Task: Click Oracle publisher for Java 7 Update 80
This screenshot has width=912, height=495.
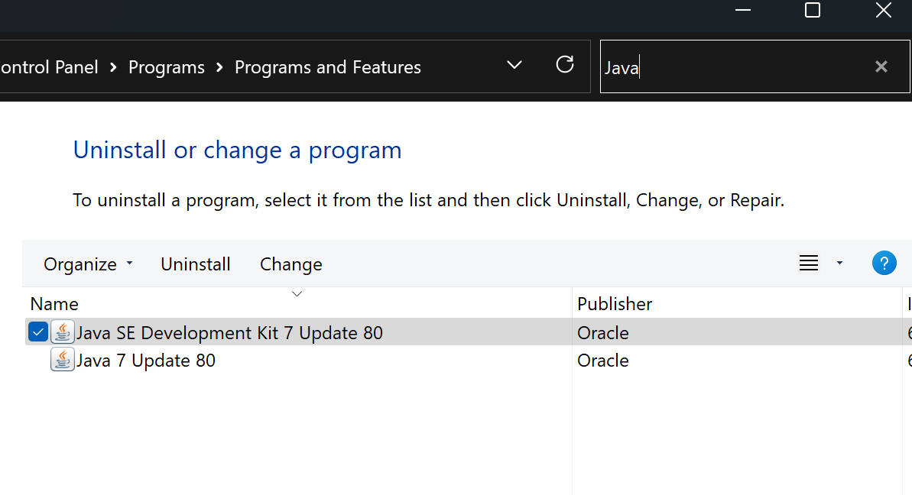Action: click(602, 361)
